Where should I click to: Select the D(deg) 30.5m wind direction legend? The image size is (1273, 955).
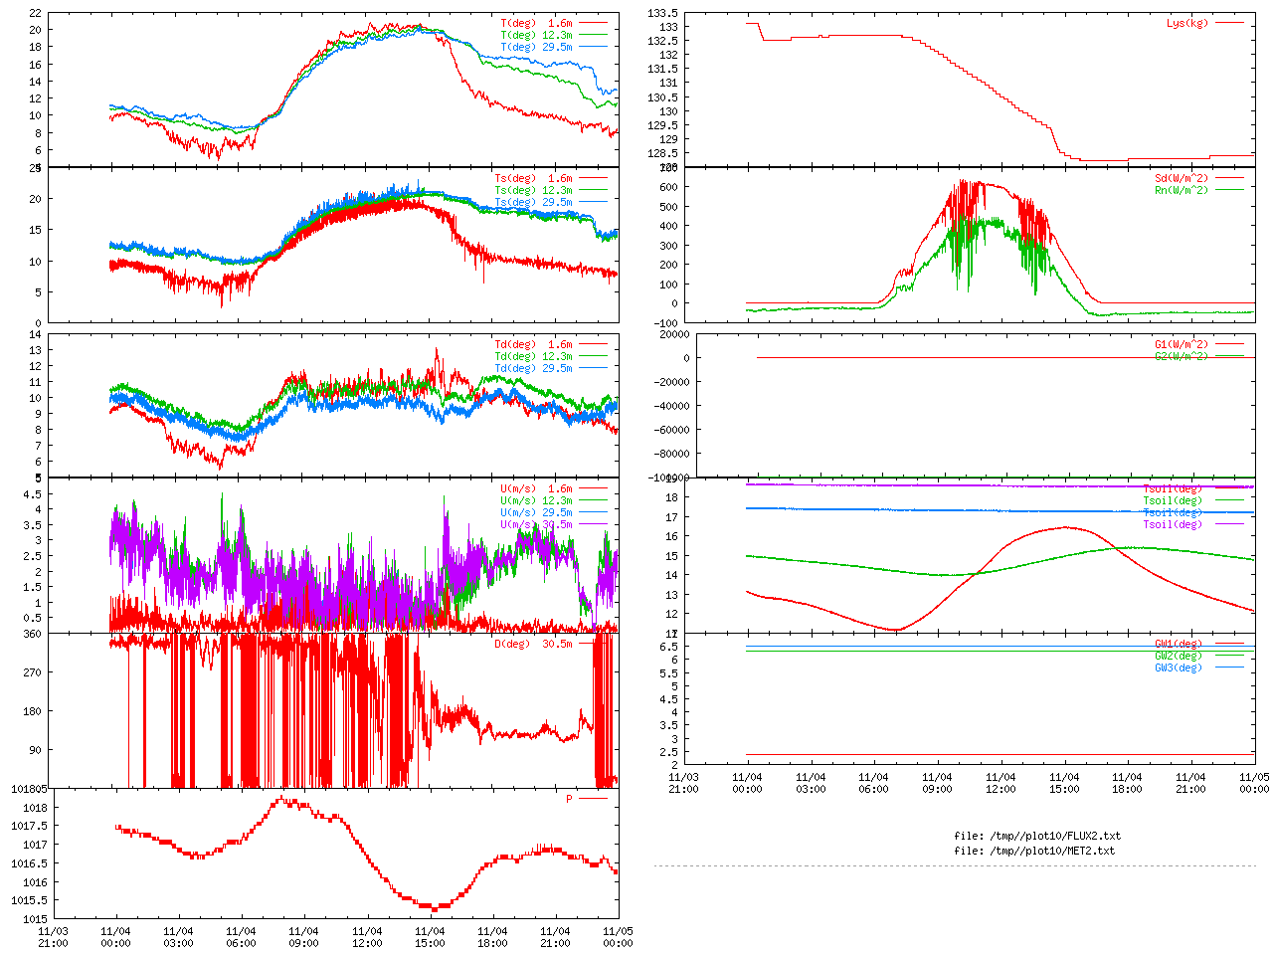click(x=533, y=644)
